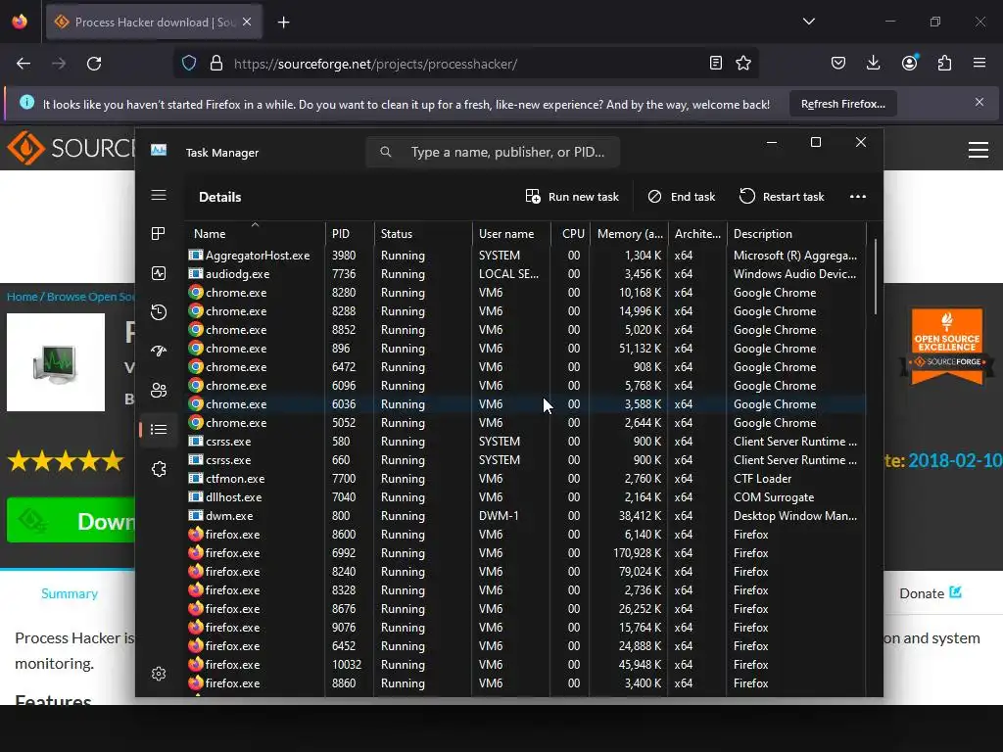Close the Process Hacker download tab

point(247,22)
